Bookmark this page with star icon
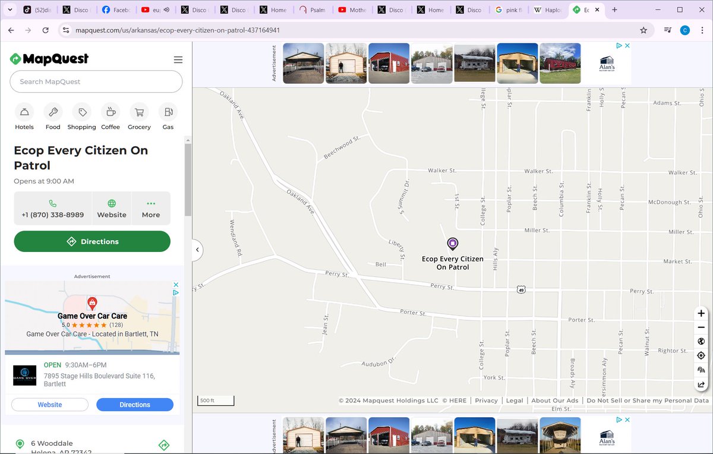This screenshot has height=454, width=713. tap(643, 30)
